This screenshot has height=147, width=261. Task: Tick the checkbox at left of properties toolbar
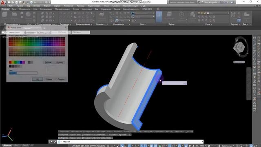[x=3, y=32]
